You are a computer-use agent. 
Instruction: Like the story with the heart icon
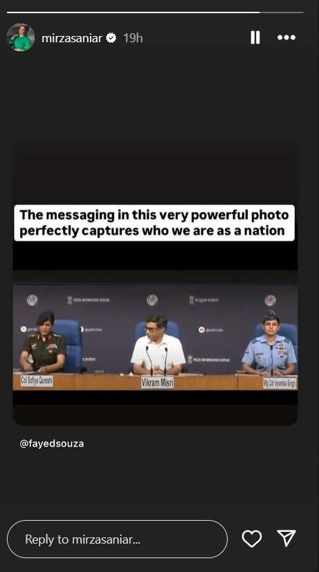[x=252, y=539]
